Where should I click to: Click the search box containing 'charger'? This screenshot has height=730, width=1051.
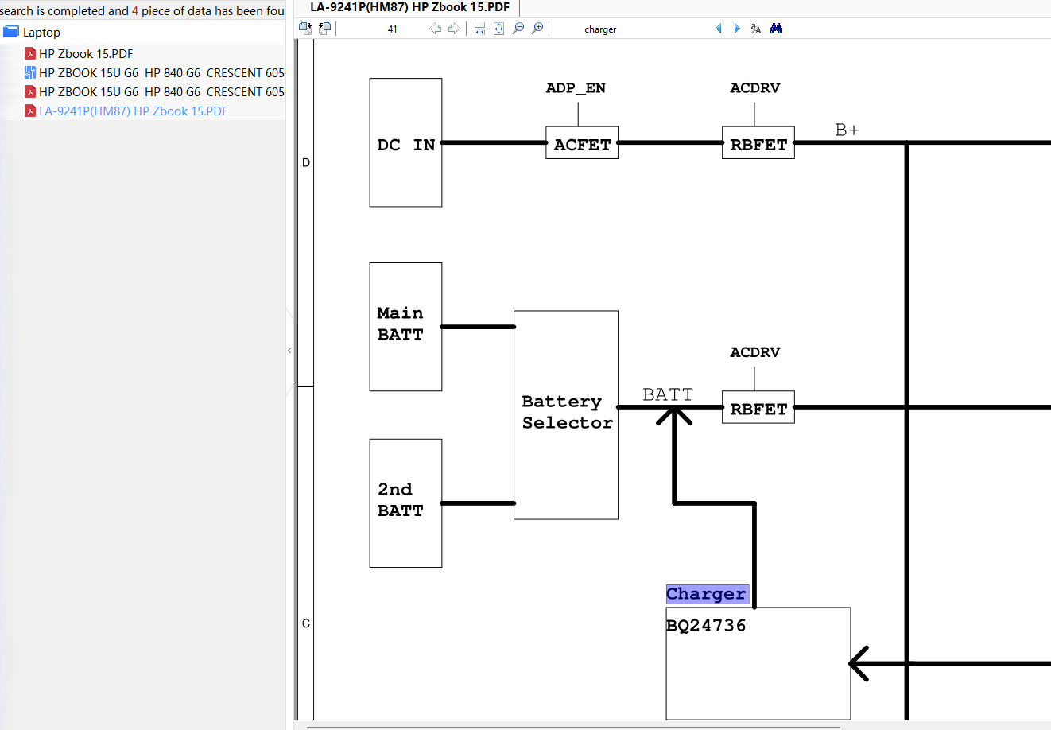point(628,29)
